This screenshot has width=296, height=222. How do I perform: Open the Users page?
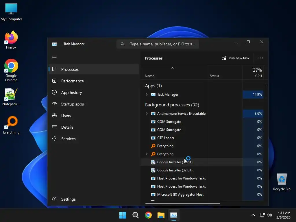[x=94, y=116]
